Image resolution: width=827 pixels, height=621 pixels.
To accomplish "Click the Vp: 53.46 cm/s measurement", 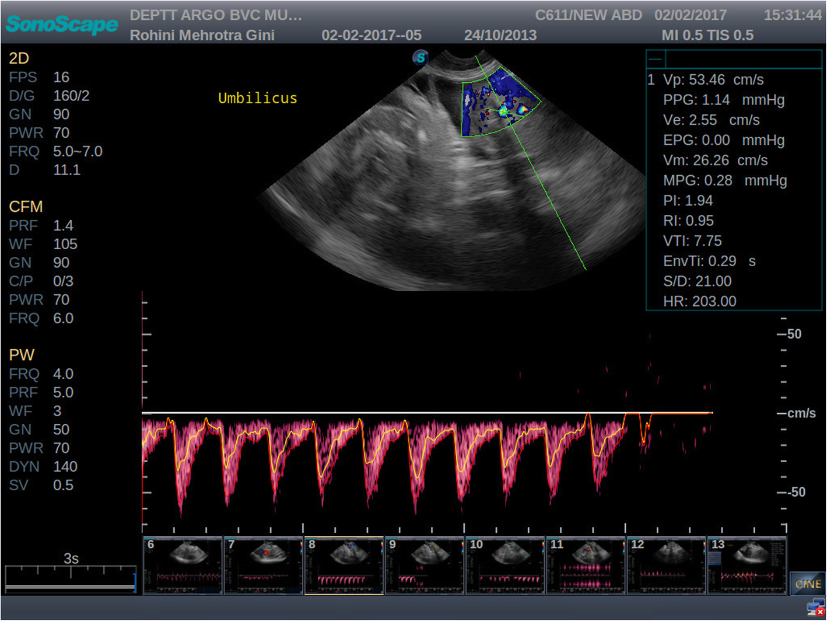I will coord(713,79).
